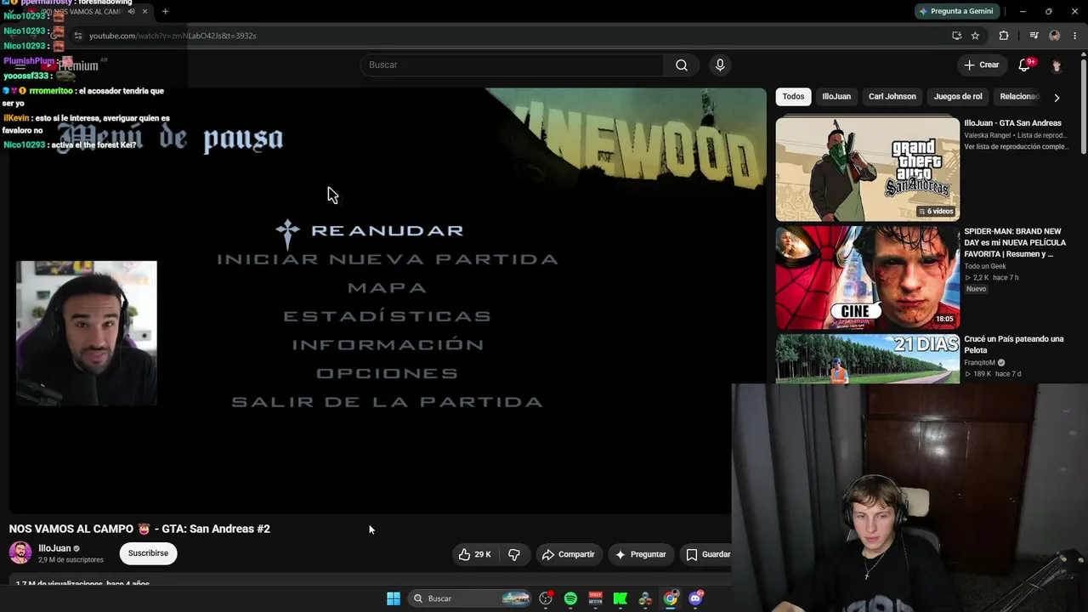Image resolution: width=1088 pixels, height=612 pixels.
Task: Click the YouTube Buscar search field
Action: tap(512, 65)
